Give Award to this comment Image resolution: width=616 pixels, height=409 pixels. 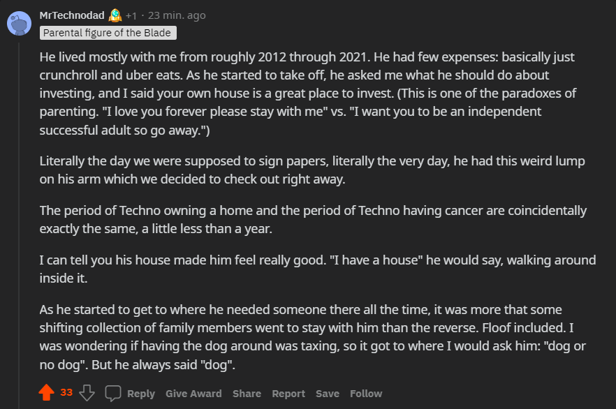pyautogui.click(x=193, y=394)
